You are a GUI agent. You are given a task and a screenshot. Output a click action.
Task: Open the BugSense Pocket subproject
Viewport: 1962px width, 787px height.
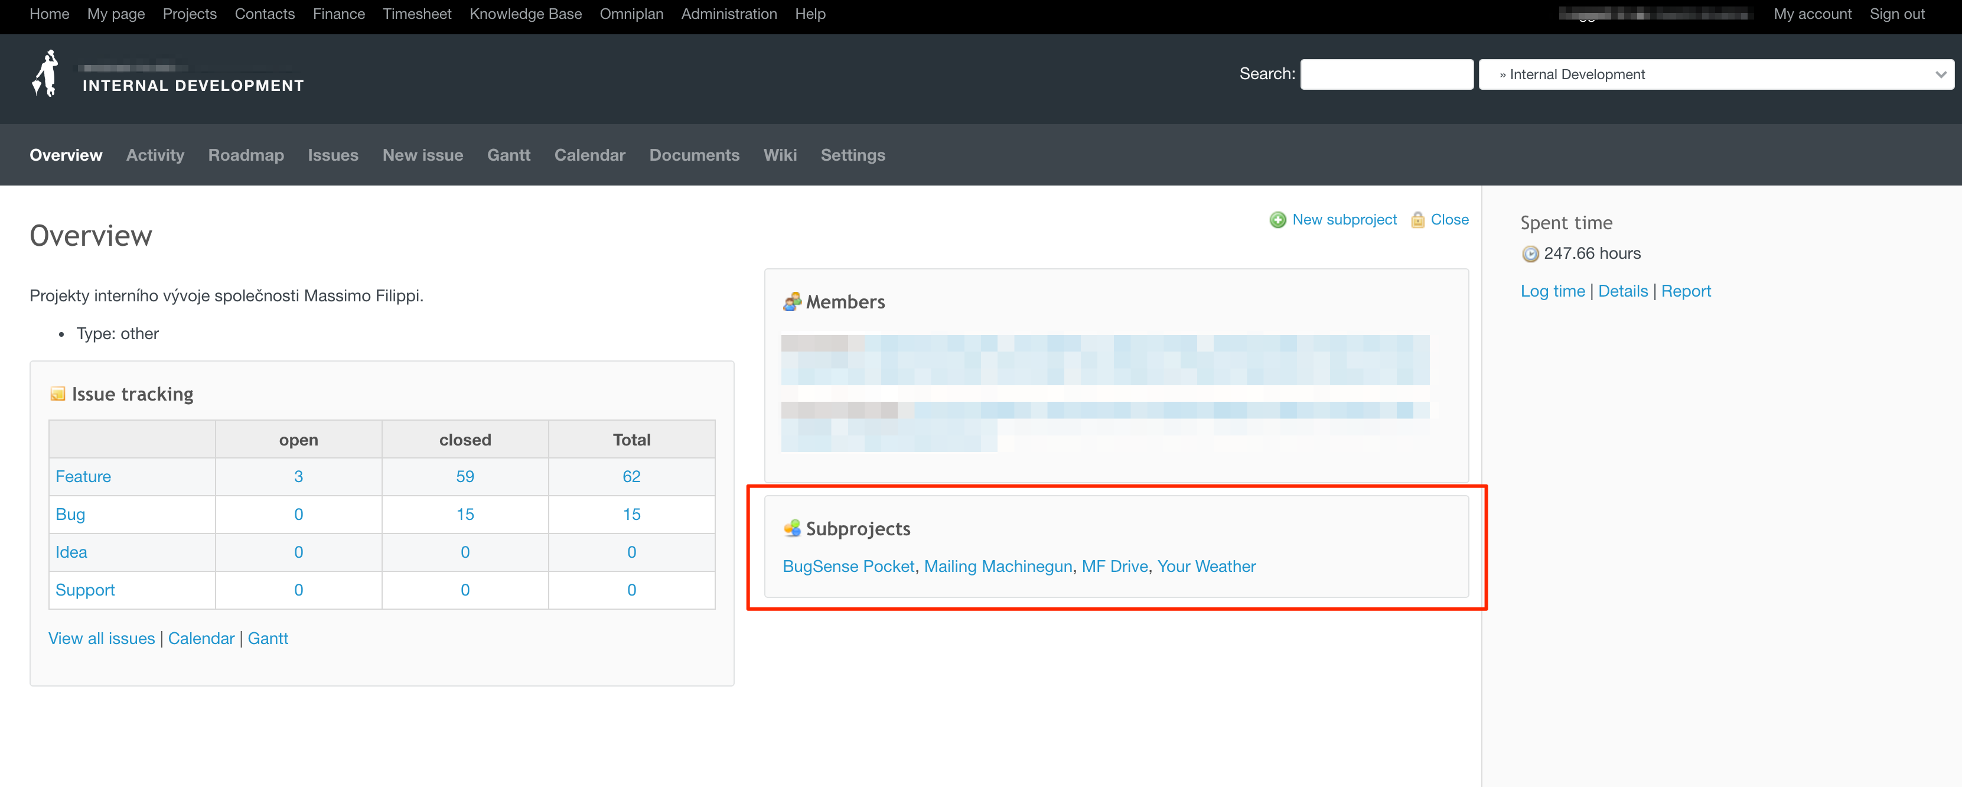tap(848, 566)
